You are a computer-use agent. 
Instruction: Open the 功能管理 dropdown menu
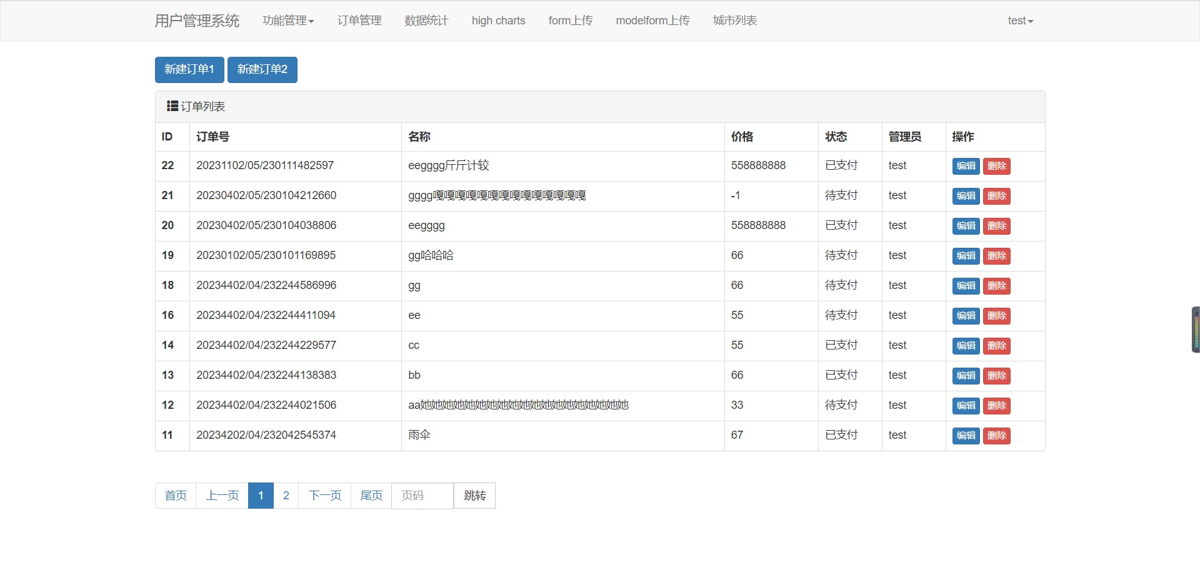pyautogui.click(x=288, y=20)
